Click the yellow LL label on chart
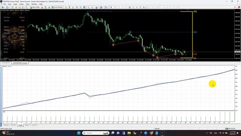This screenshot has width=241, height=136. coord(195,58)
